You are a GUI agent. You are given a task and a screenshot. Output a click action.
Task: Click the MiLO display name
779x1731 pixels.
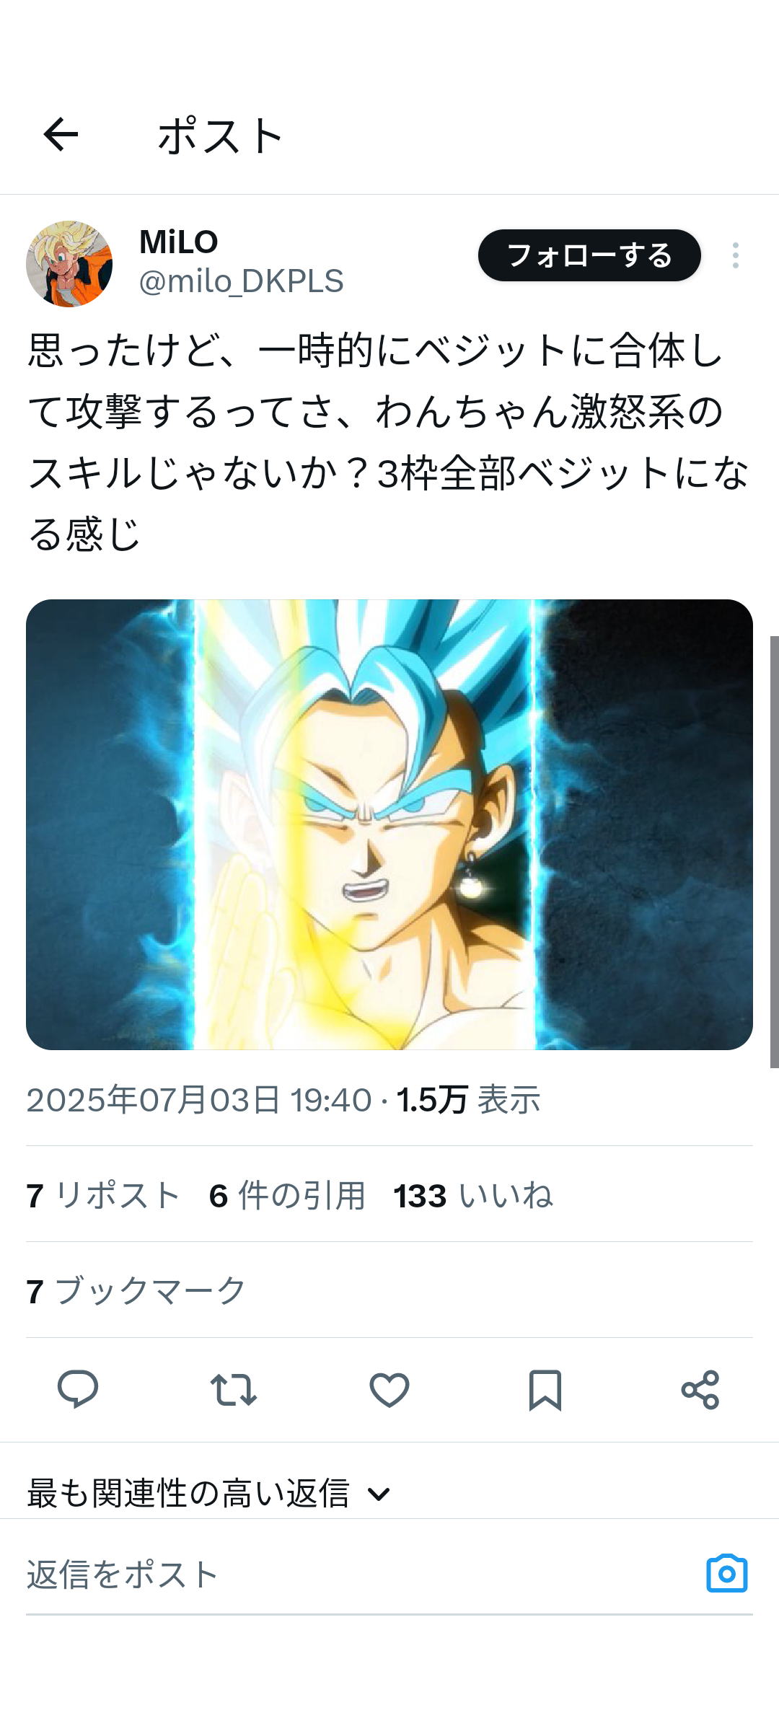[x=178, y=242]
